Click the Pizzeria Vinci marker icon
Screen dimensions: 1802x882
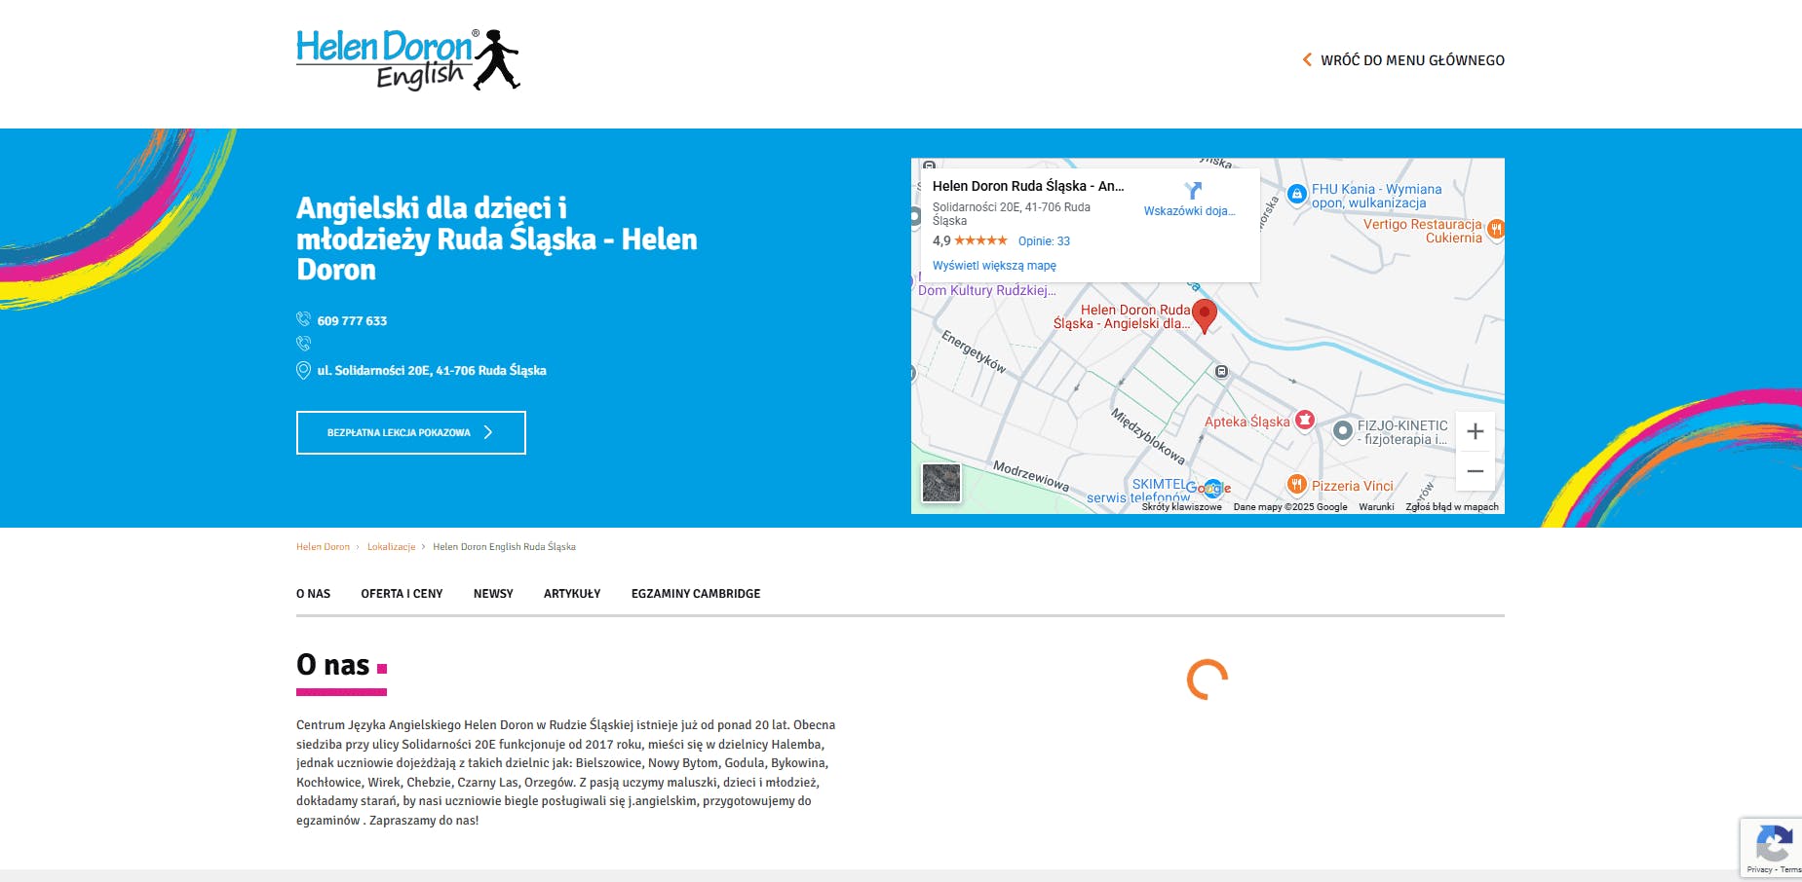click(1296, 484)
